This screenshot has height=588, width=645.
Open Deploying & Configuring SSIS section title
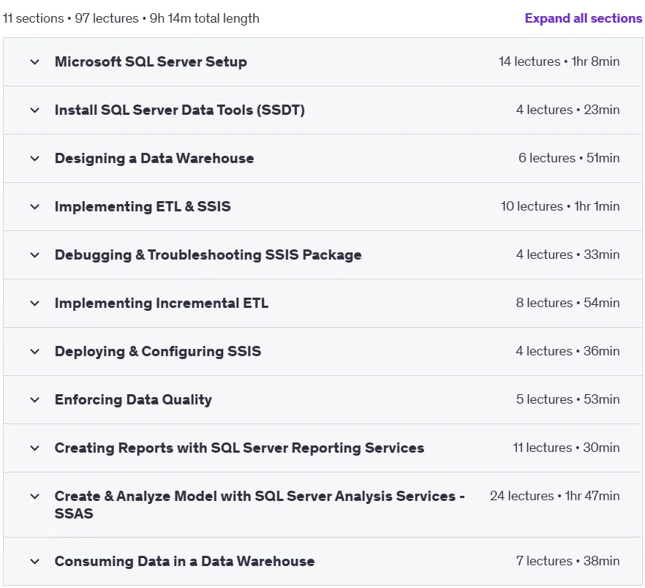158,351
